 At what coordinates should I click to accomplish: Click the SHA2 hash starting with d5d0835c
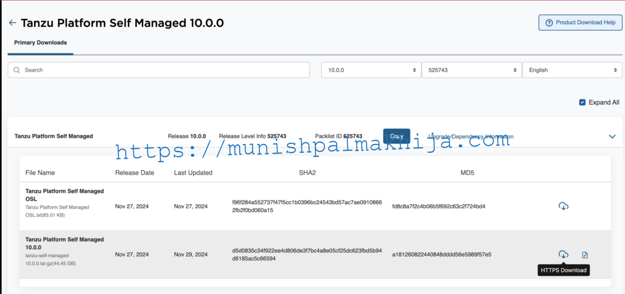(307, 255)
